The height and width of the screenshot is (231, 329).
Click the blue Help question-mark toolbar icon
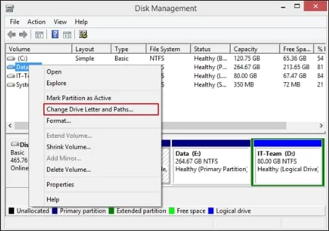55,34
